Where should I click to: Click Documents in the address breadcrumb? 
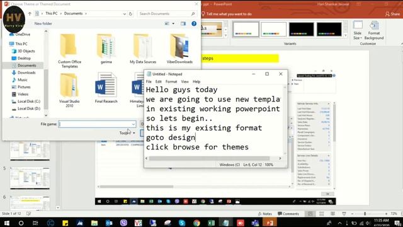(x=73, y=13)
